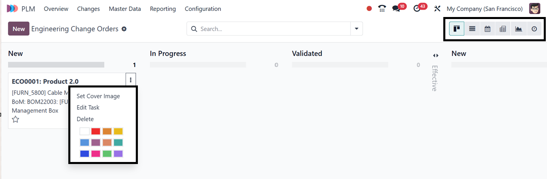Select the kanban view icon
This screenshot has height=179, width=547.
(x=457, y=29)
